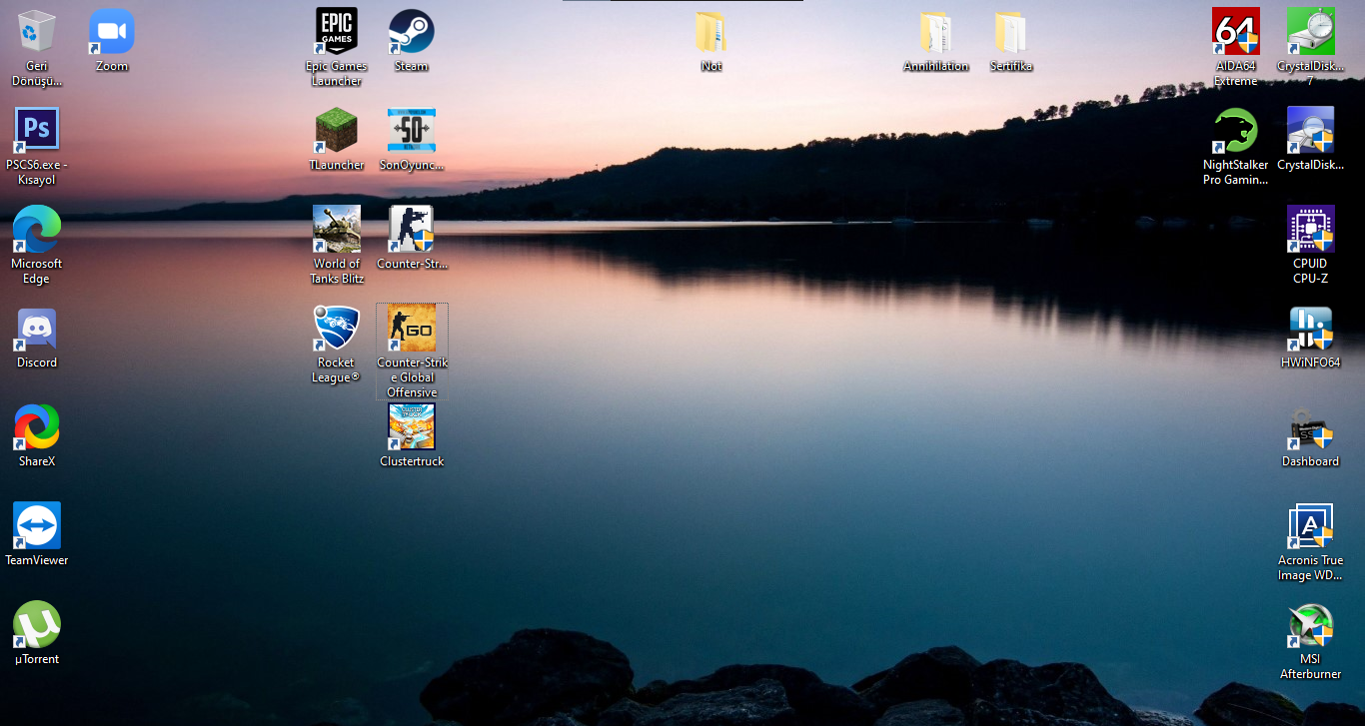
Task: Select the Steam desktop shortcut
Action: [x=412, y=32]
